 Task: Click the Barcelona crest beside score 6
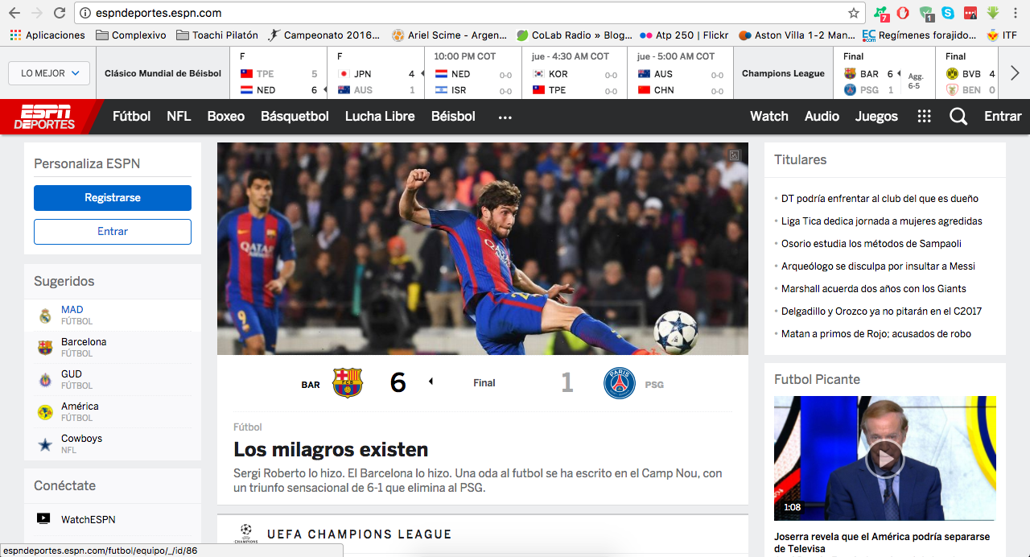(x=348, y=383)
